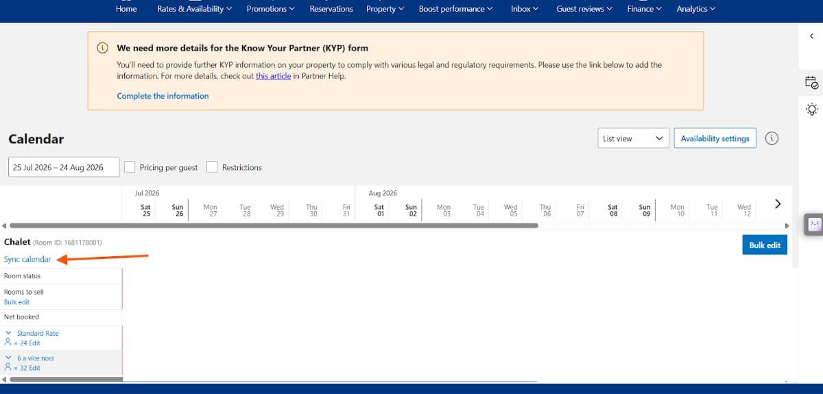Expand the Property menu
The image size is (823, 394).
[385, 9]
